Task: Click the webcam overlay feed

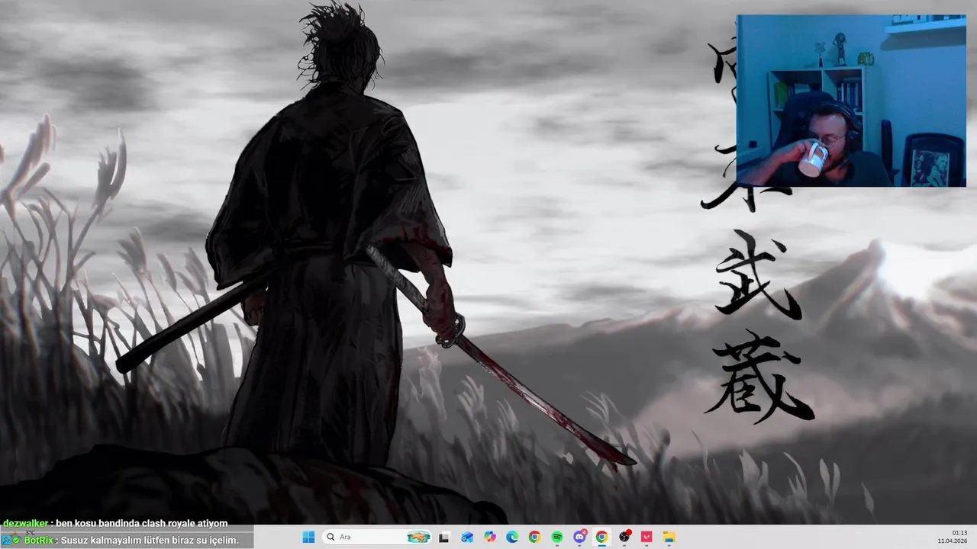Action: (x=851, y=101)
